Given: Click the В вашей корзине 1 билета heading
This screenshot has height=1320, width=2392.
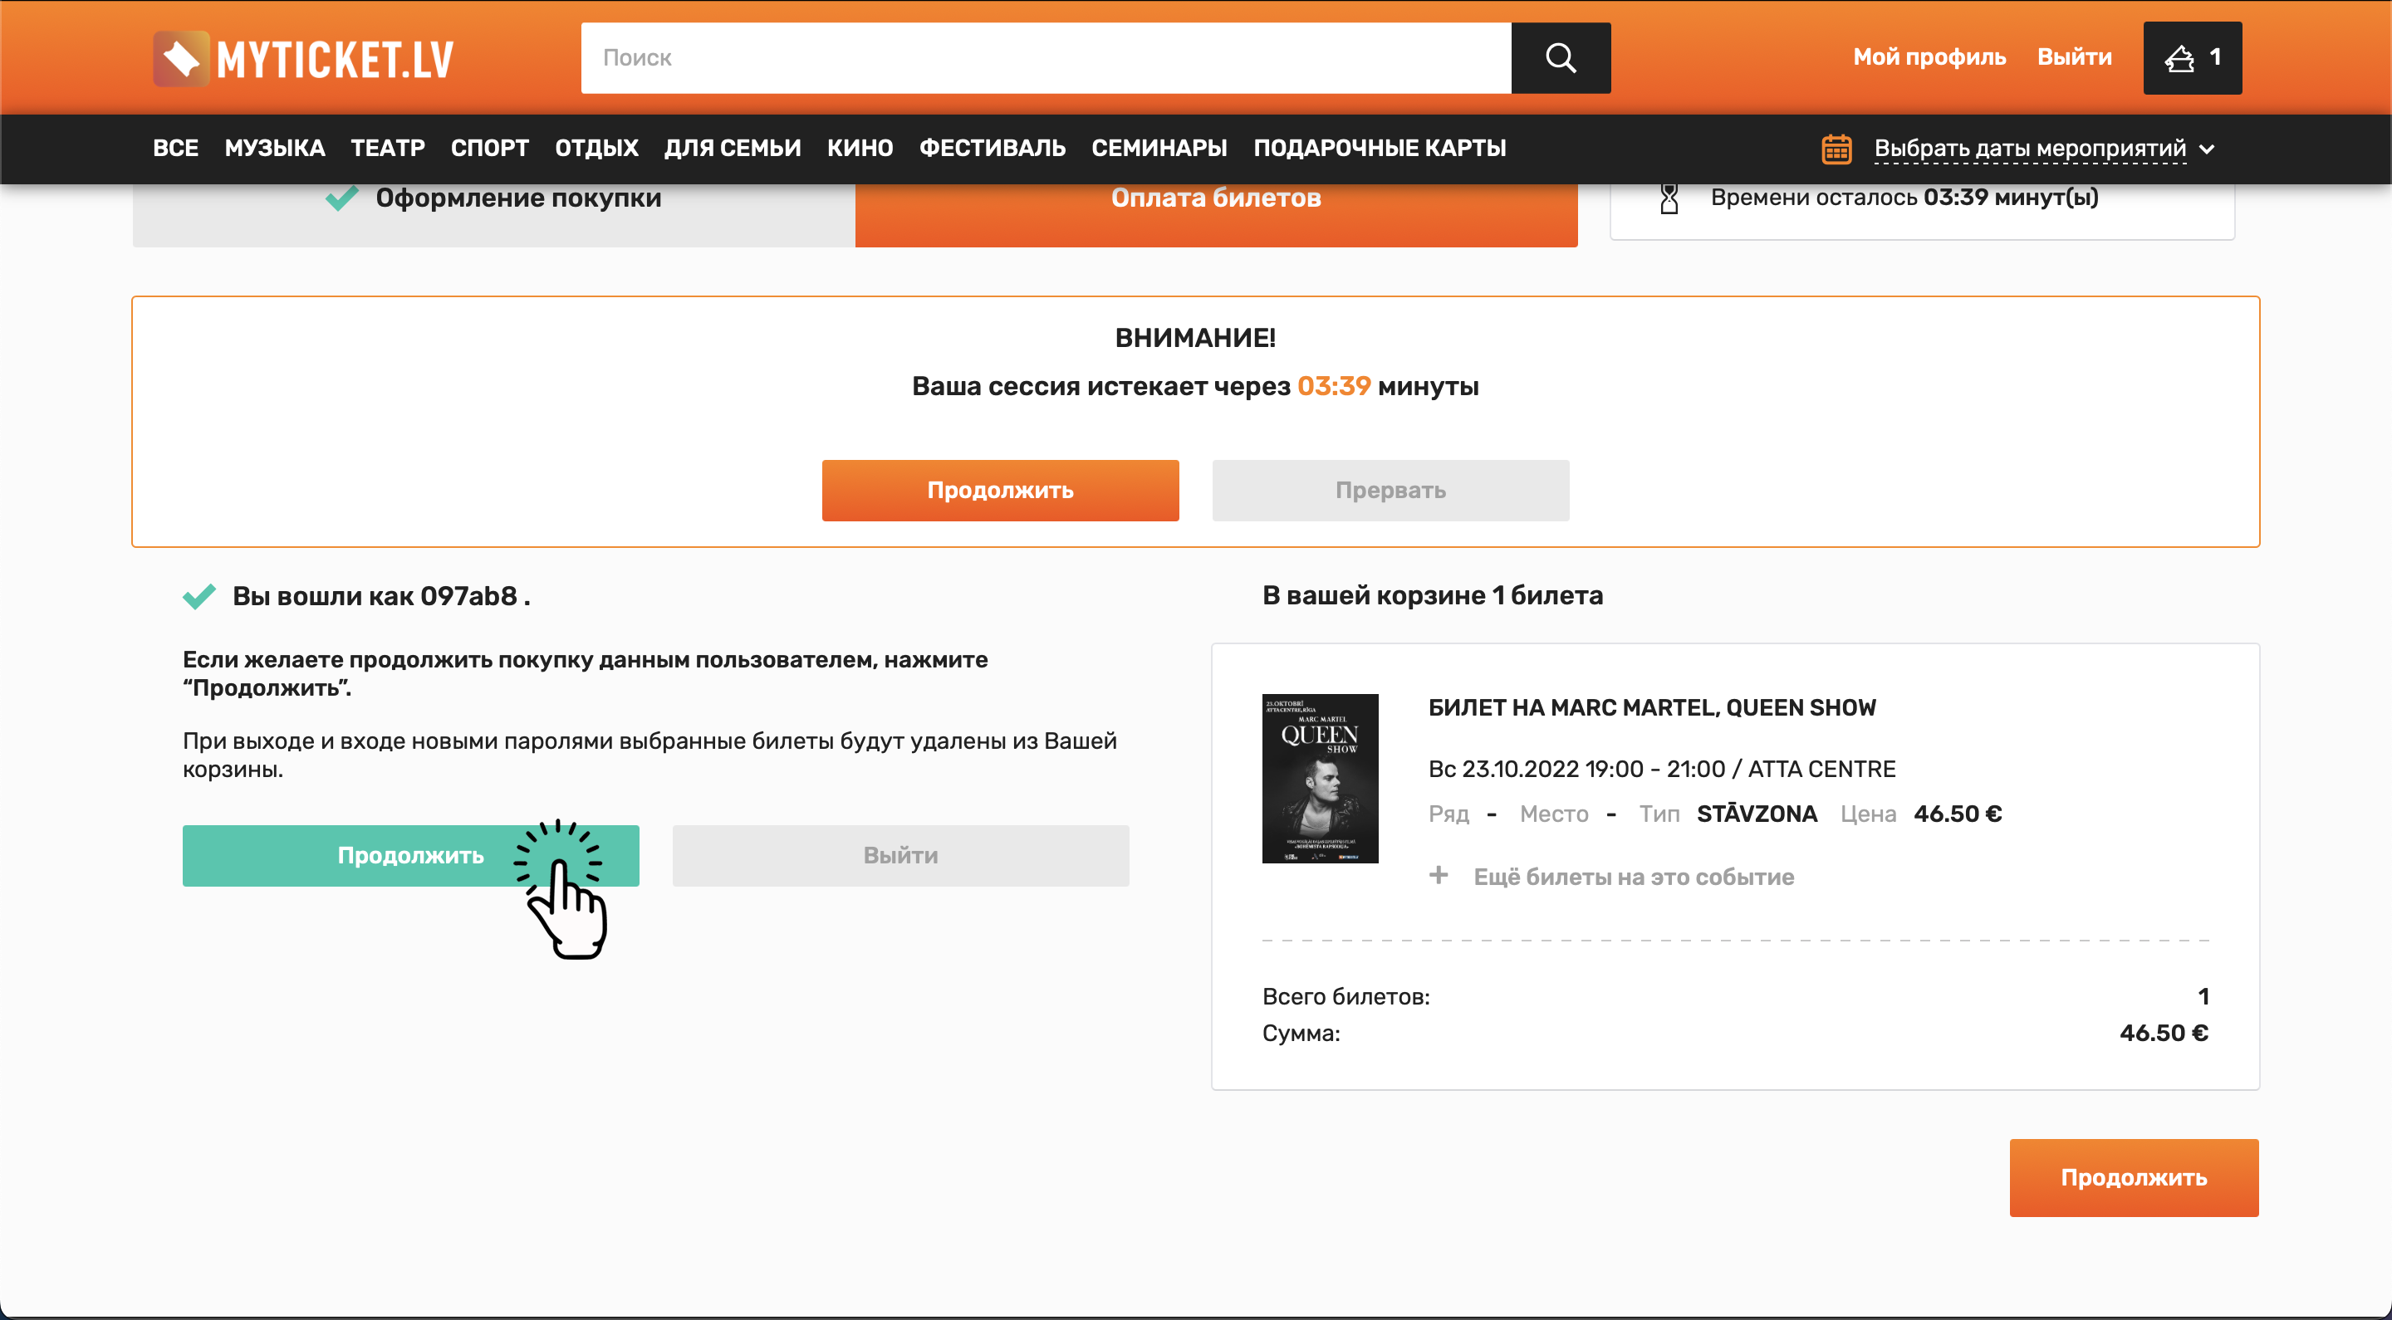Looking at the screenshot, I should tap(1432, 596).
